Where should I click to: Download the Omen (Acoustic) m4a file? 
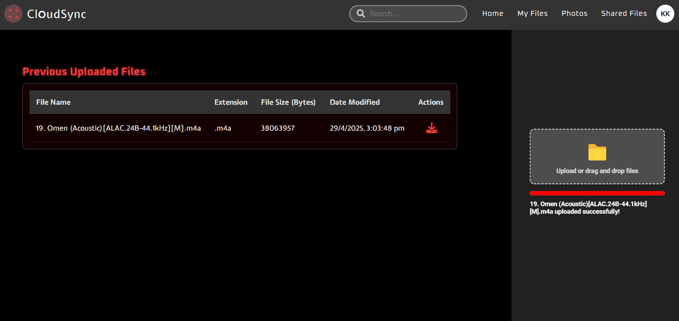tap(431, 128)
